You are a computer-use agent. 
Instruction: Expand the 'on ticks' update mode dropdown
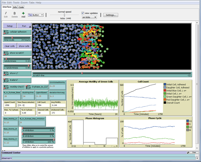89,17
